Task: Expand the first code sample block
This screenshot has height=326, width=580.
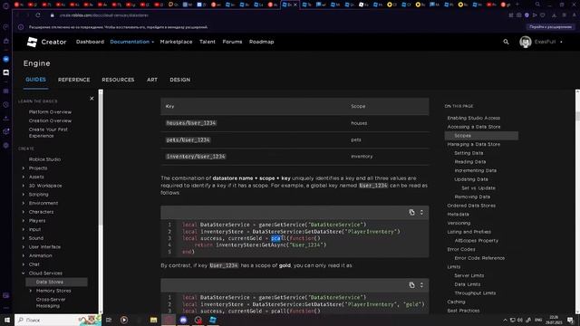Action: pyautogui.click(x=421, y=212)
